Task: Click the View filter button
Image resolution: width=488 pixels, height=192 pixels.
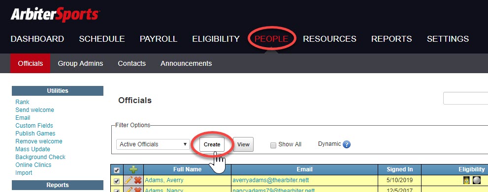Action: [243, 144]
